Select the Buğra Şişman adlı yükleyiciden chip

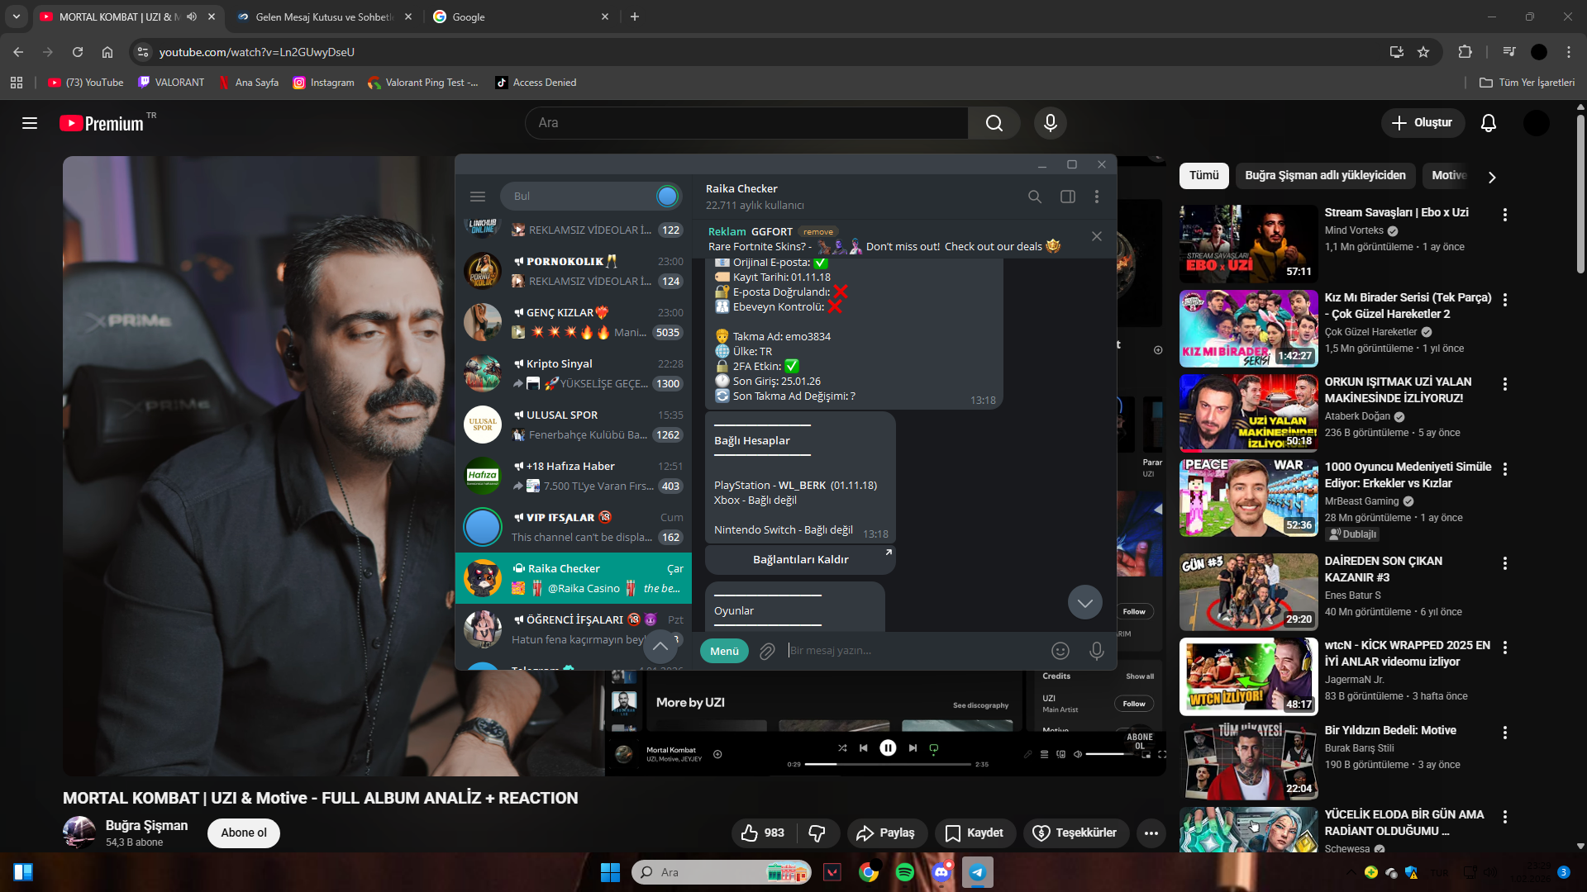[1326, 176]
